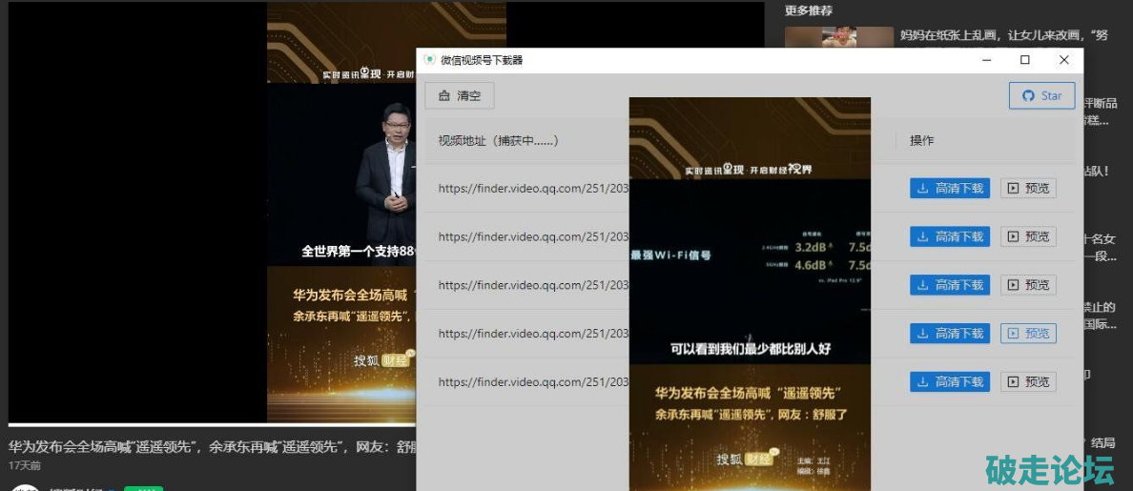Download HD video from the second row
This screenshot has width=1133, height=491.
950,236
